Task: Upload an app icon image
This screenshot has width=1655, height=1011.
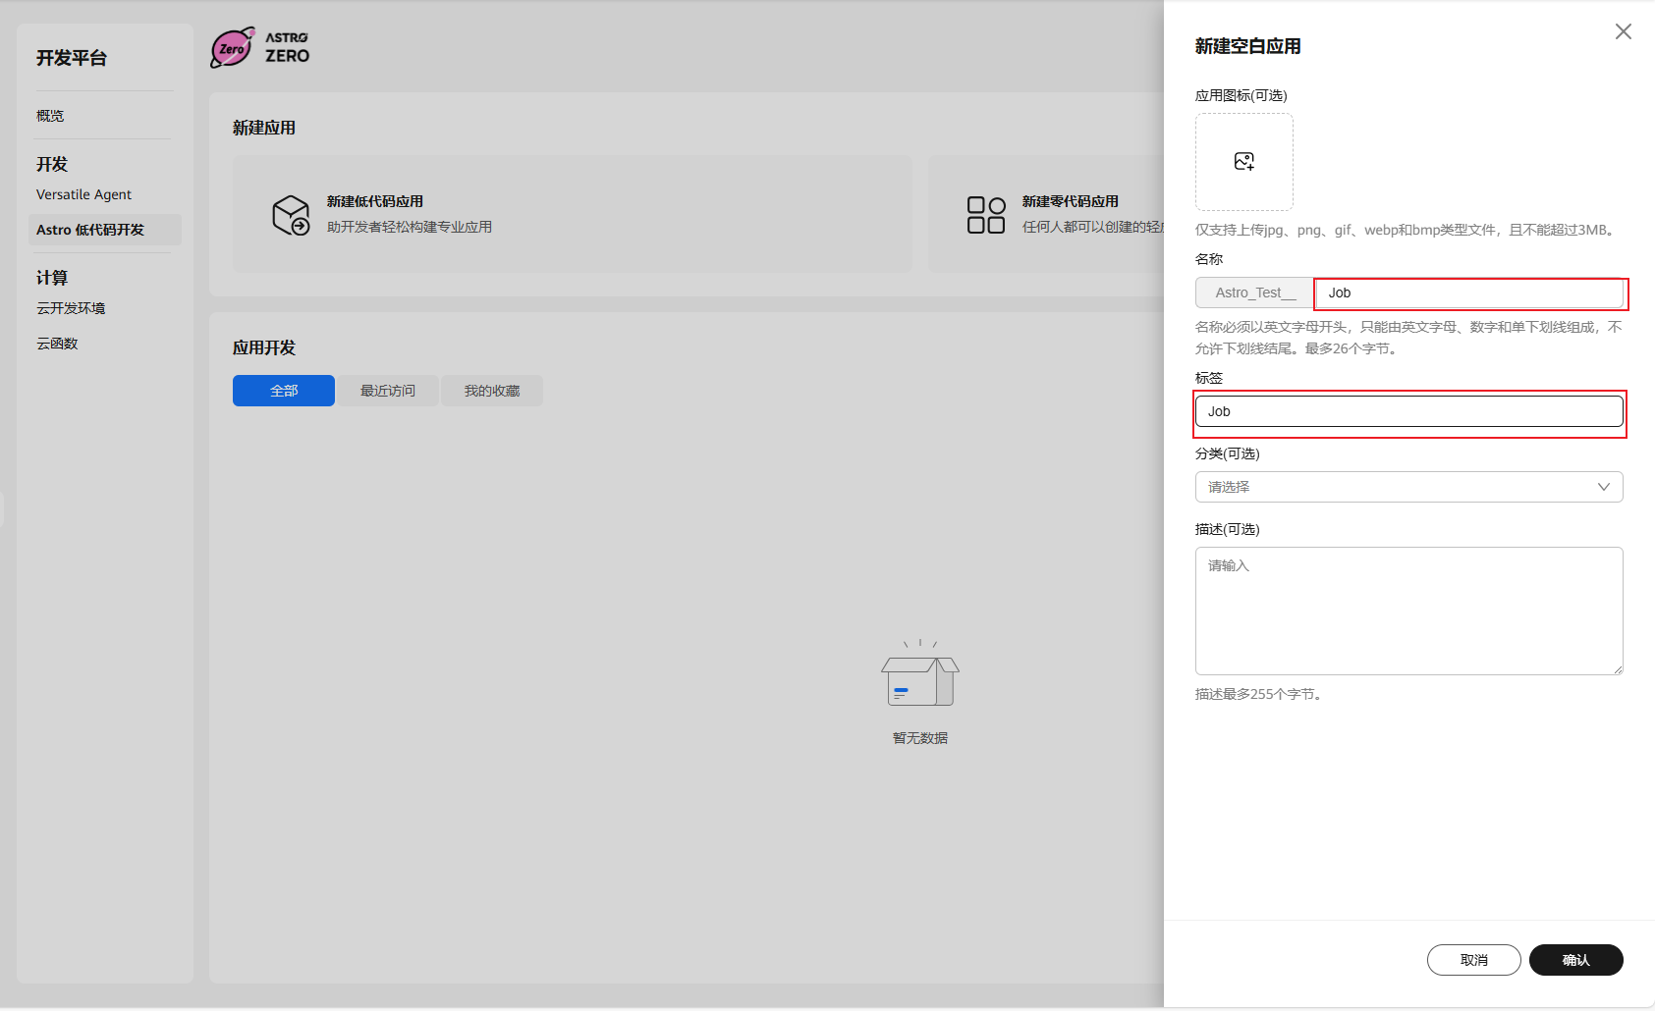Action: (1243, 162)
